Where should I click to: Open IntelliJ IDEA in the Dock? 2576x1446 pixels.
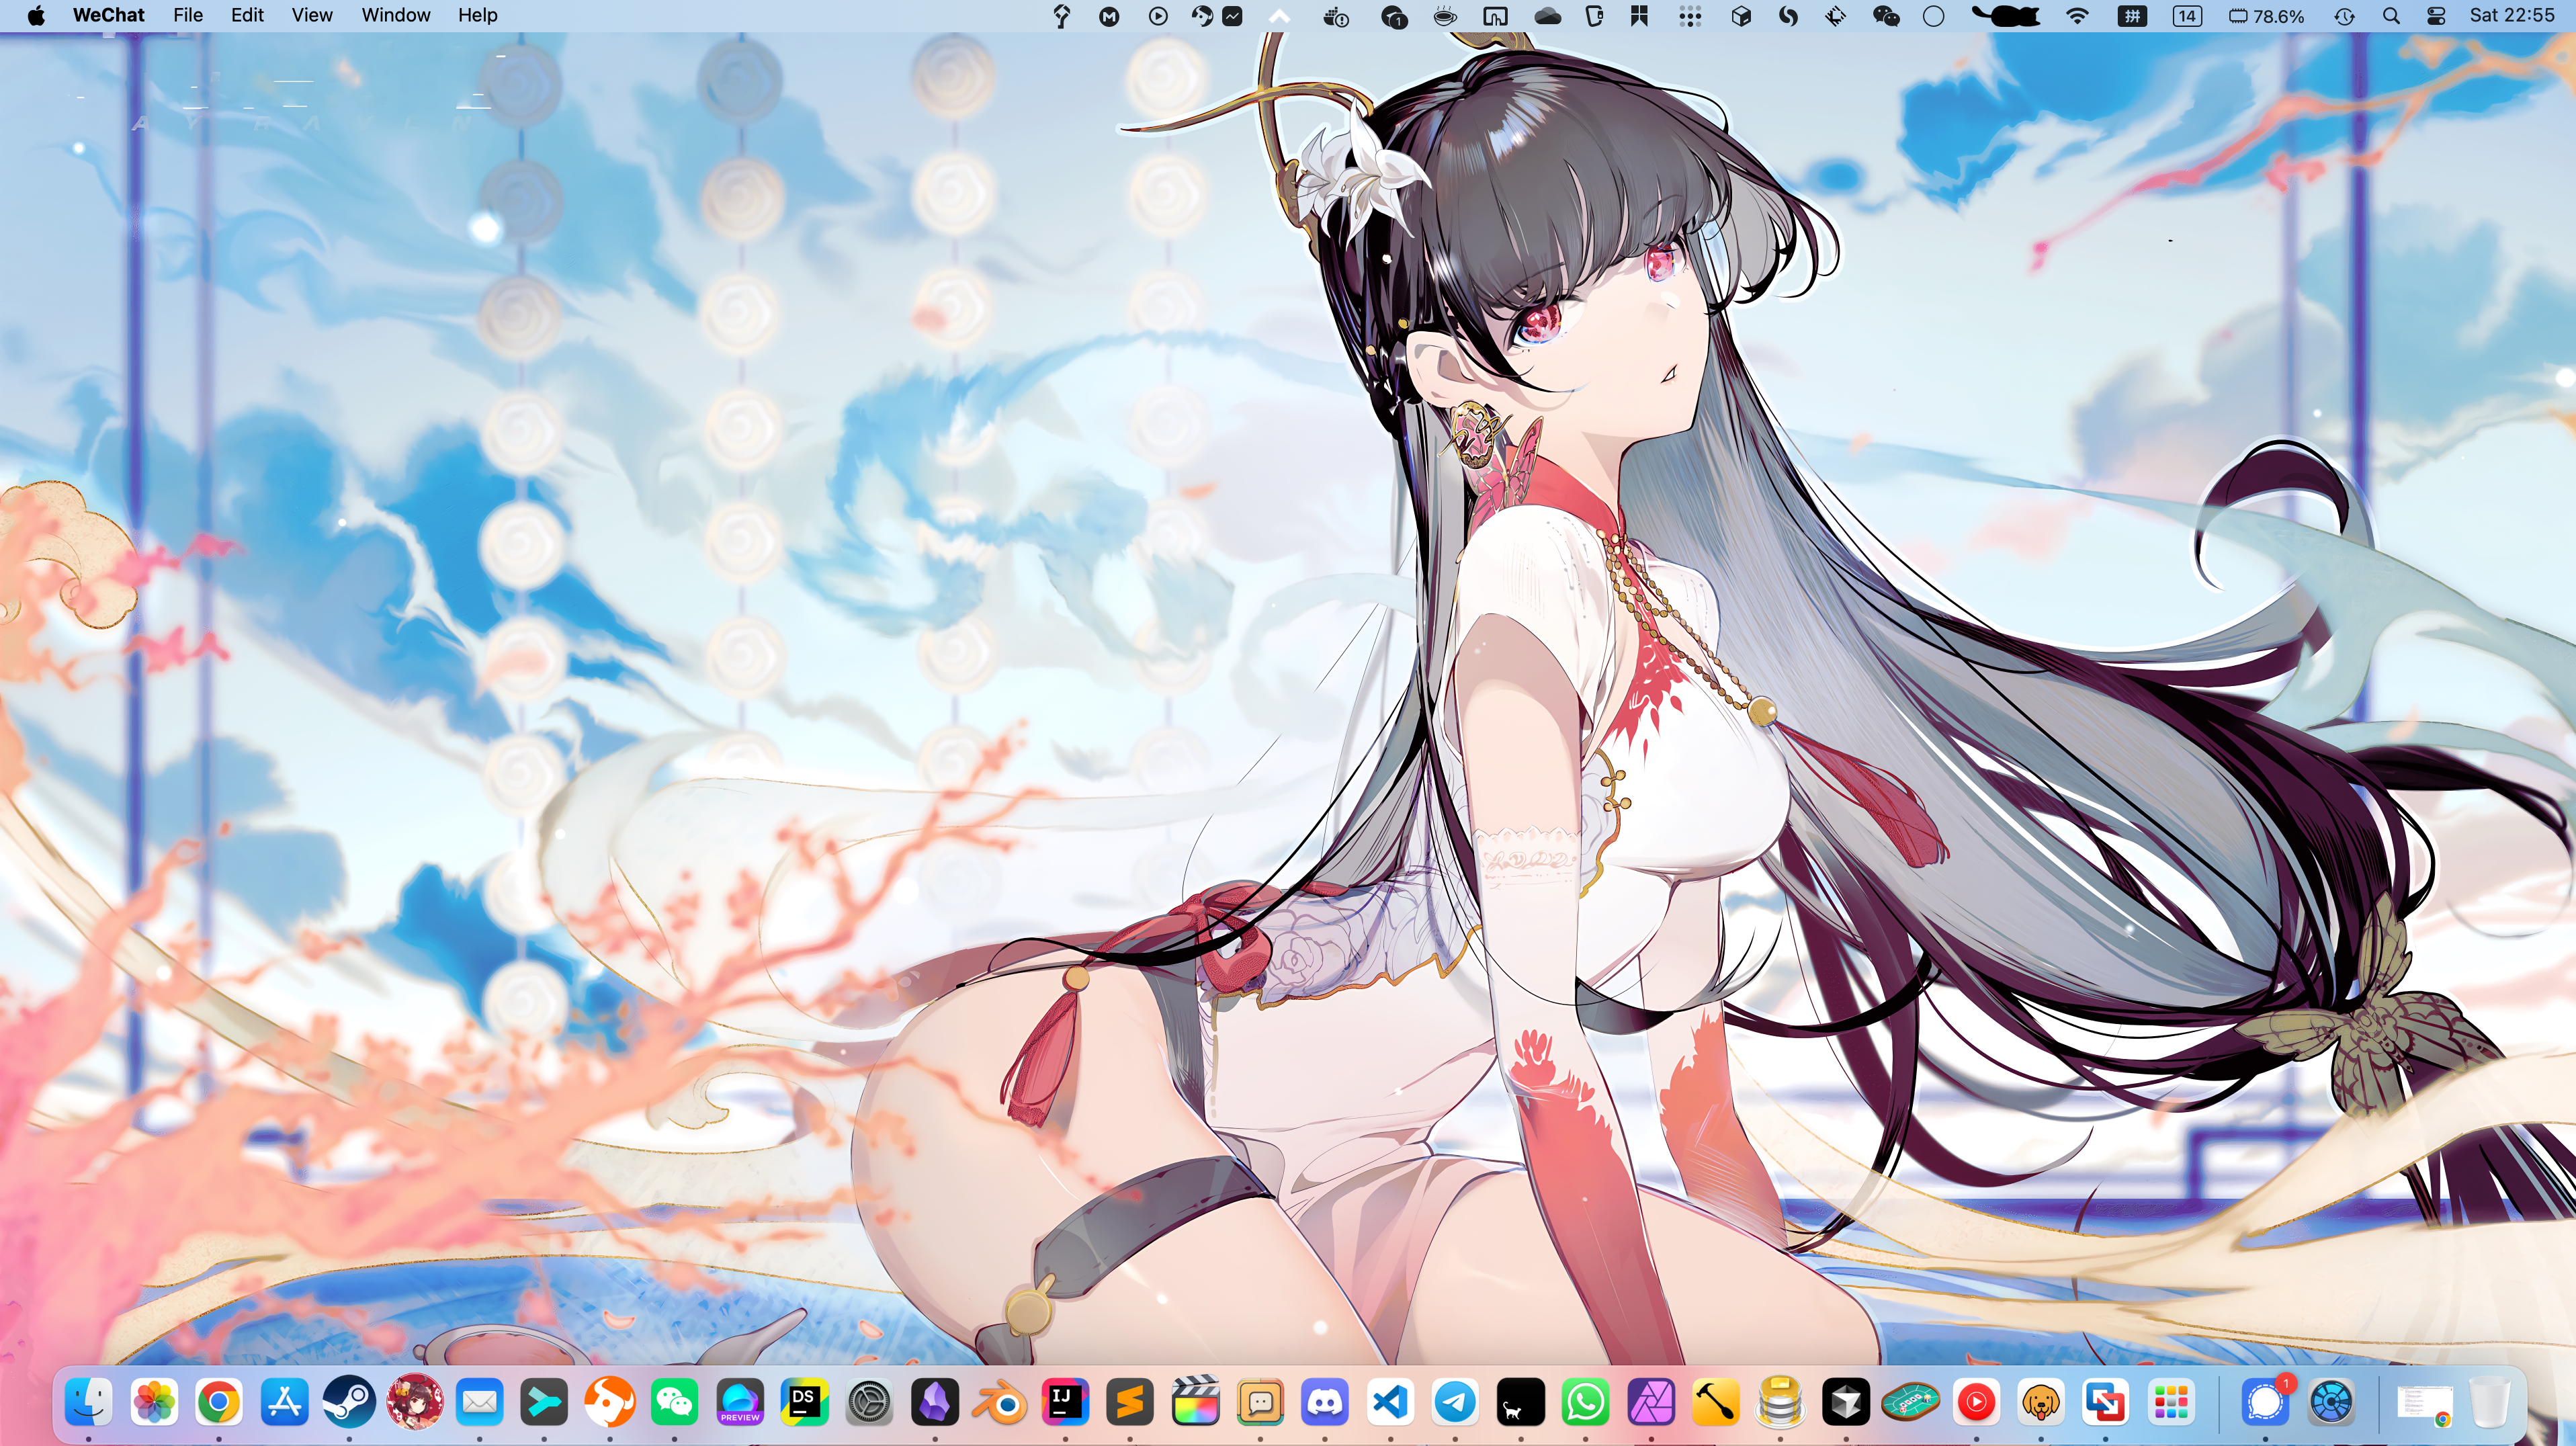coord(1065,1402)
